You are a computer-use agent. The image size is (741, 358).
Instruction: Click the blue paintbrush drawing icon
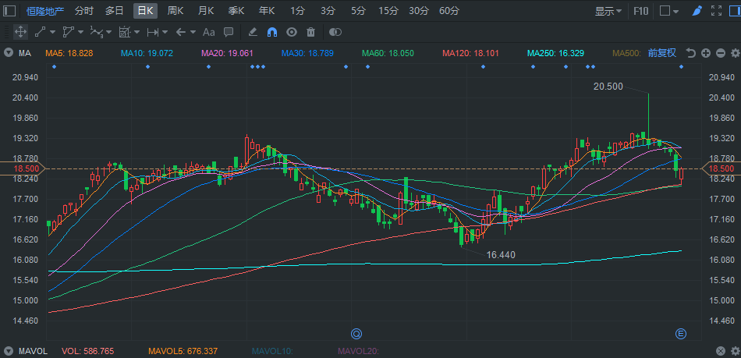(697, 11)
